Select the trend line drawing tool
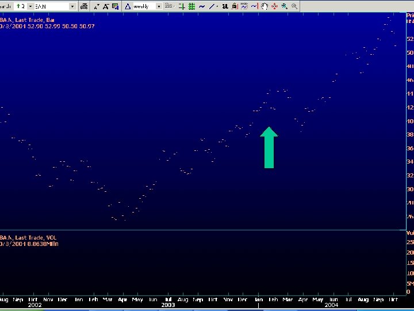Viewport: 414px width, 311px height. [x=212, y=6]
